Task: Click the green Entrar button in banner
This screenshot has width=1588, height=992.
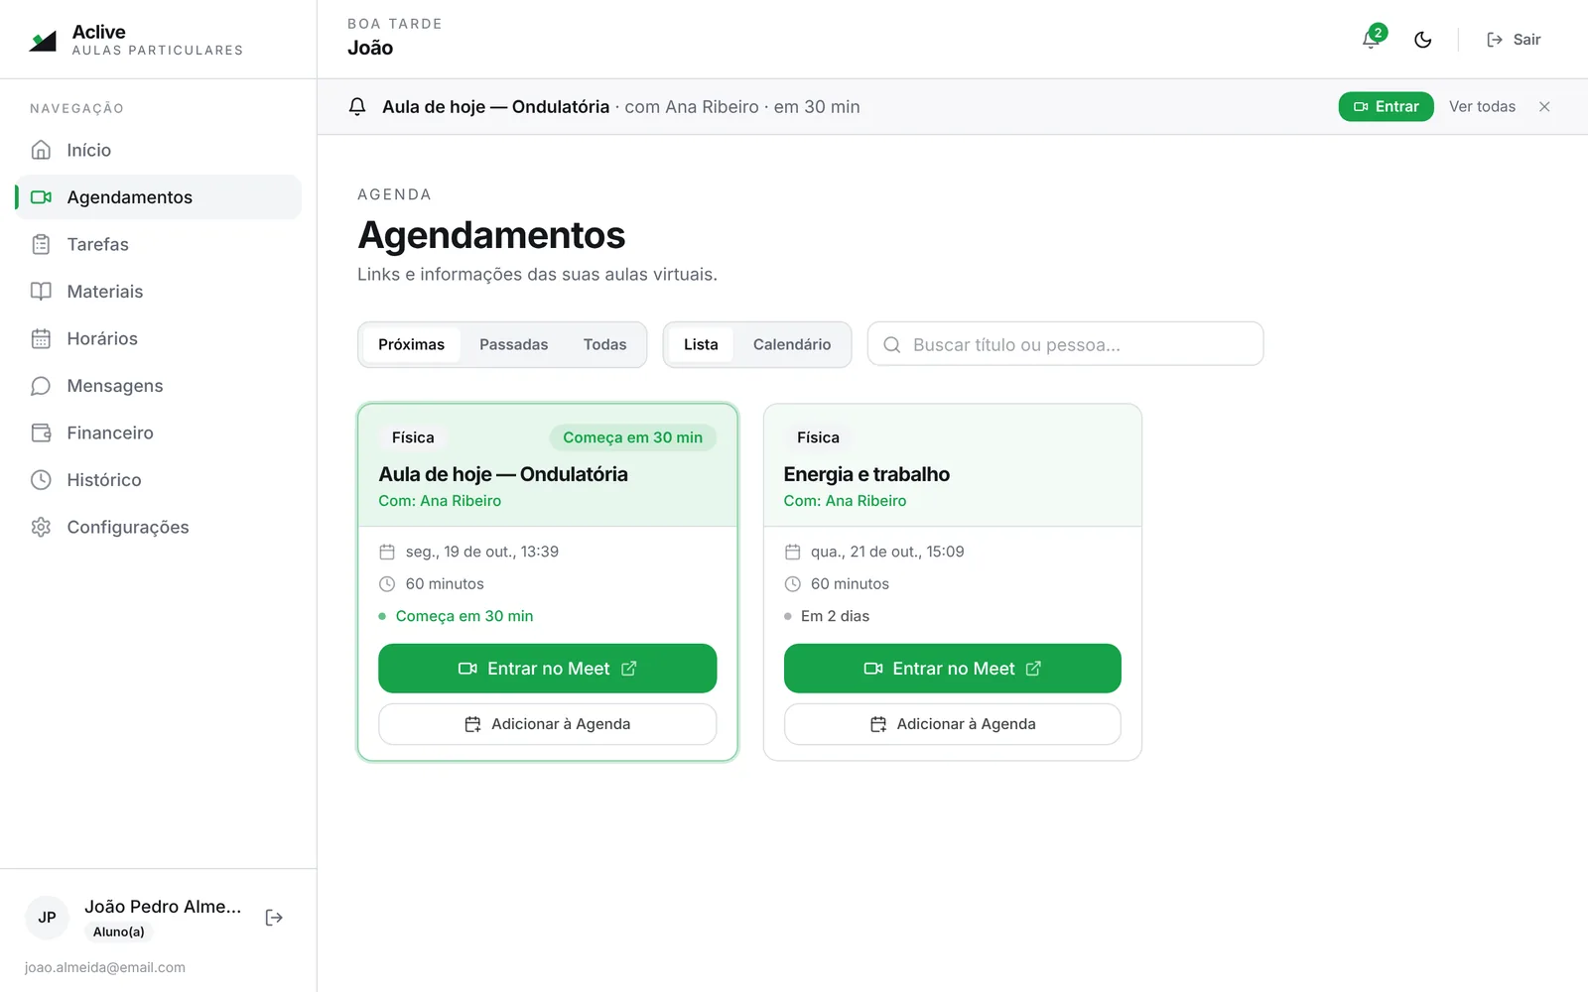Action: click(1386, 107)
